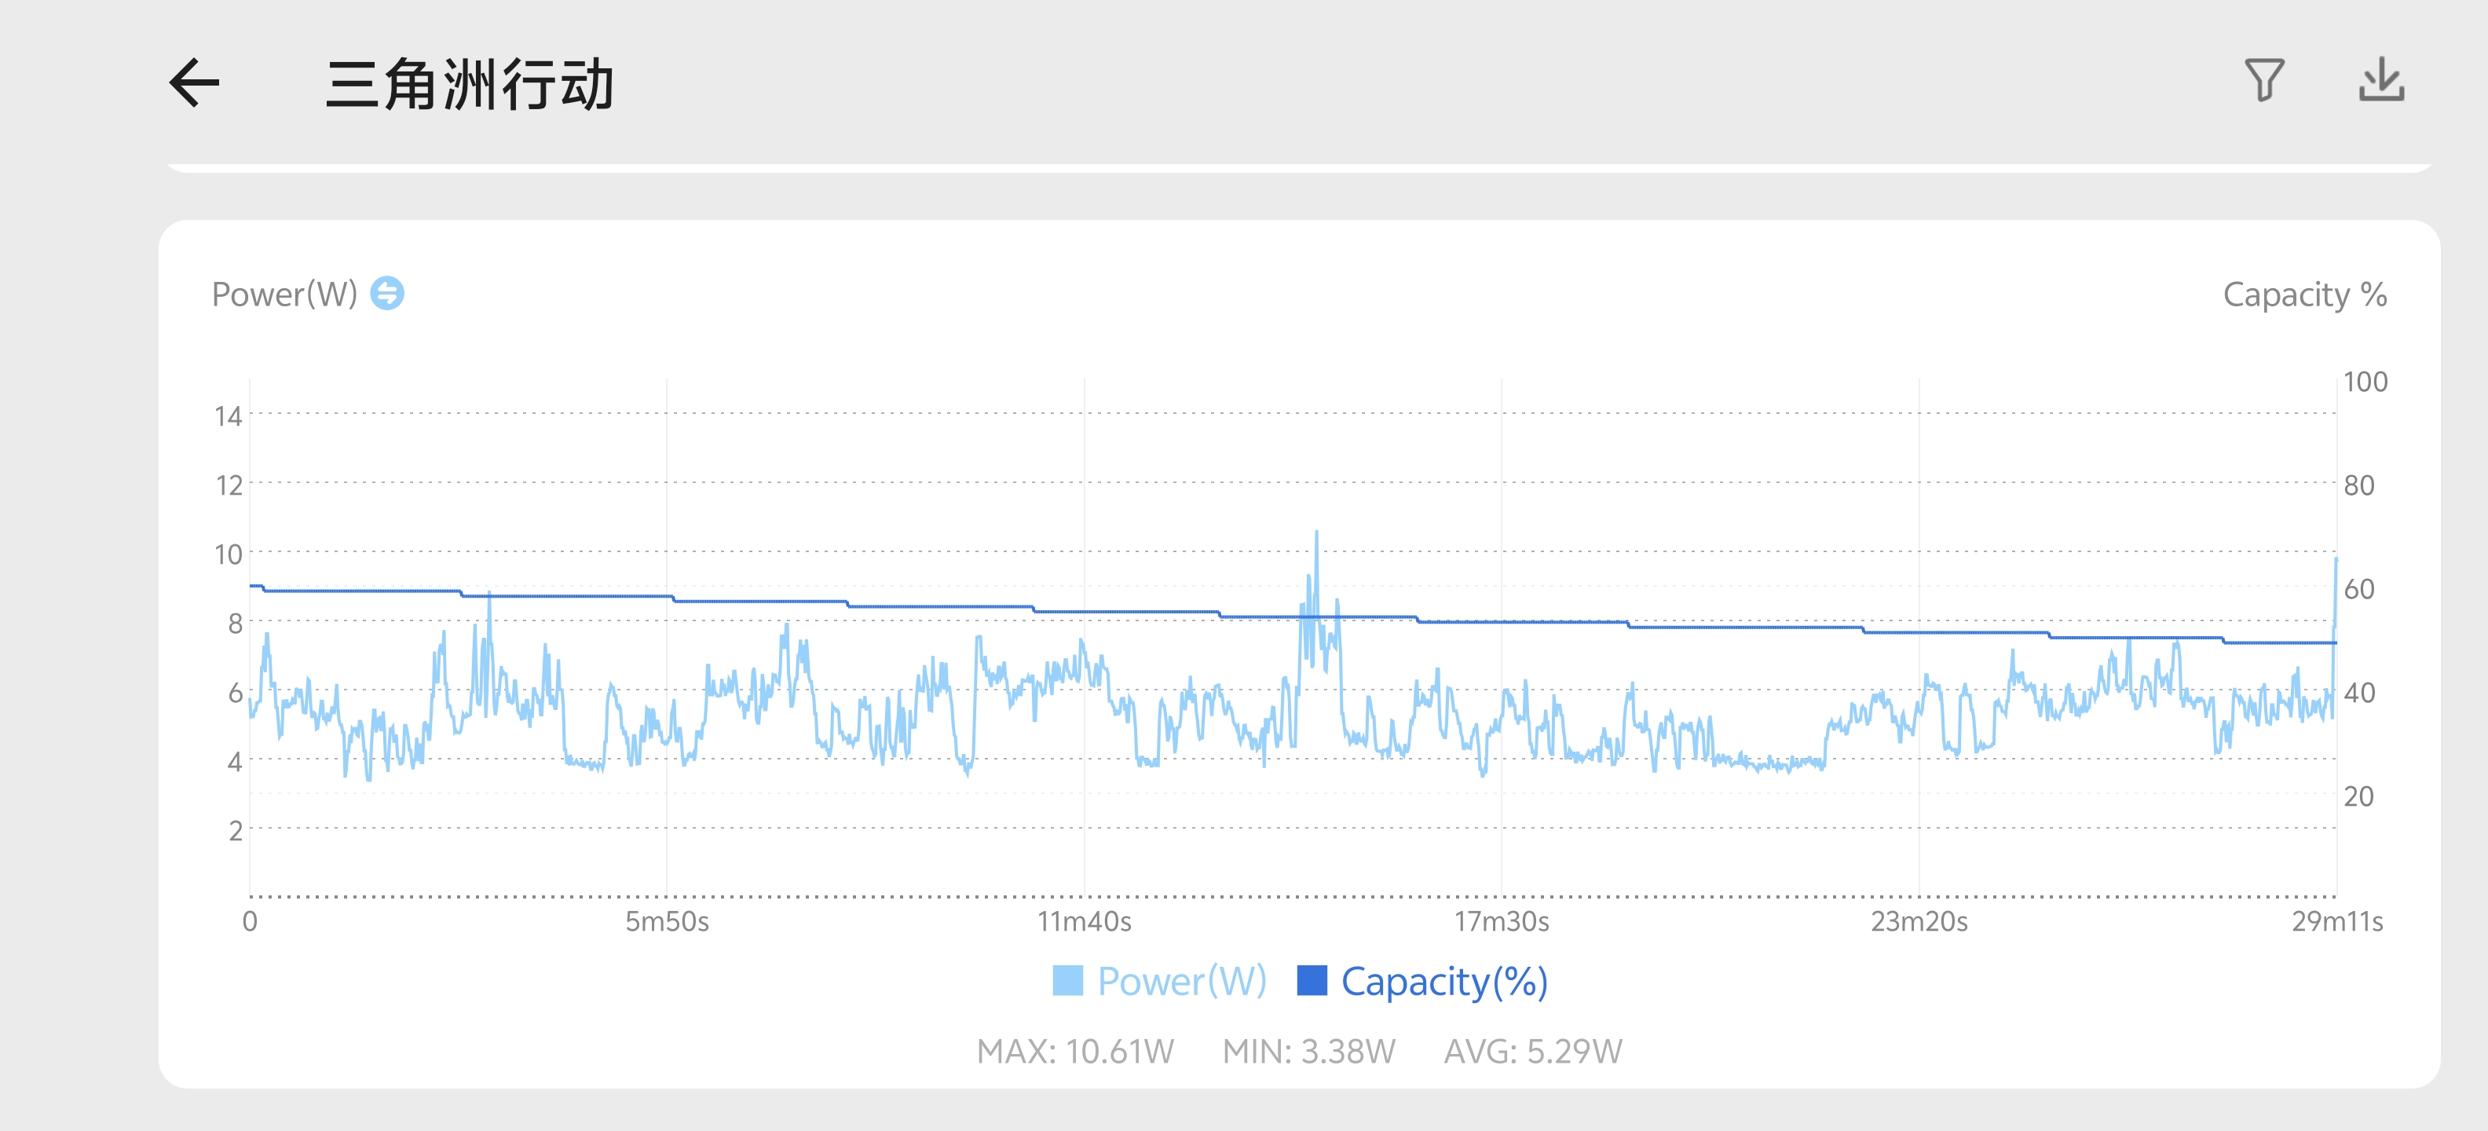
Task: Click the 11m40s time axis label
Action: (x=1084, y=921)
